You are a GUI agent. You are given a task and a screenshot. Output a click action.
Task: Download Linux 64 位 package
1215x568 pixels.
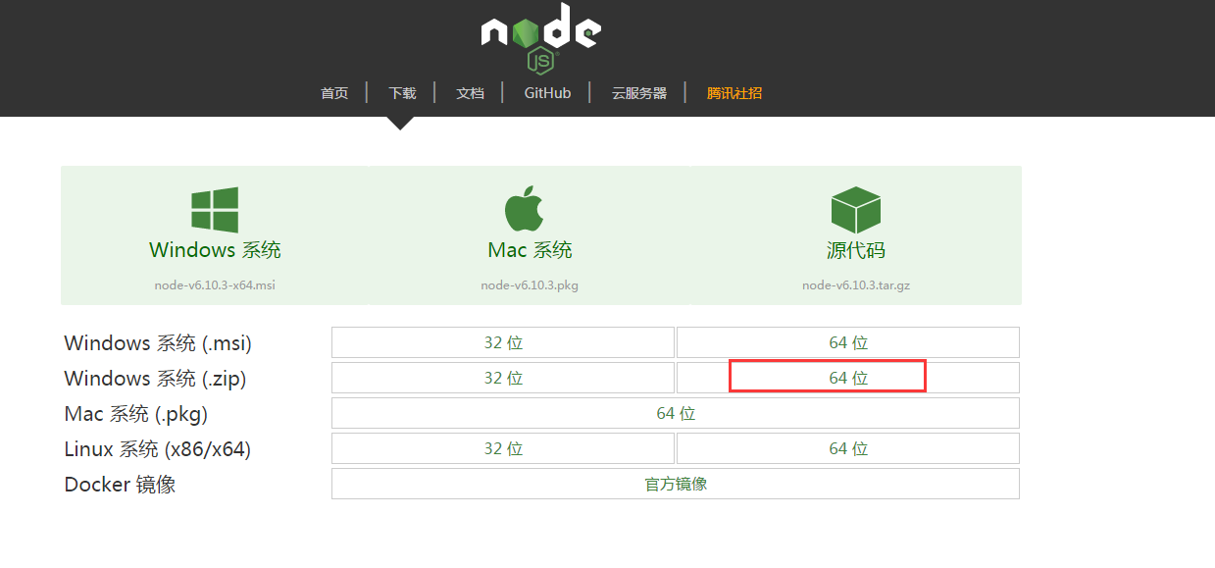[x=848, y=448]
